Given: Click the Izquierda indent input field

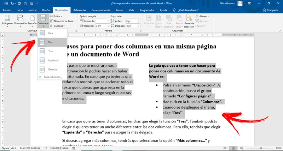Looking at the screenshot, I should click(x=102, y=21).
